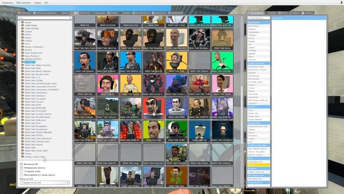Image resolution: width=344 pixels, height=194 pixels.
Task: Collapse the Ограничения tool category header
Action: [x=259, y=23]
